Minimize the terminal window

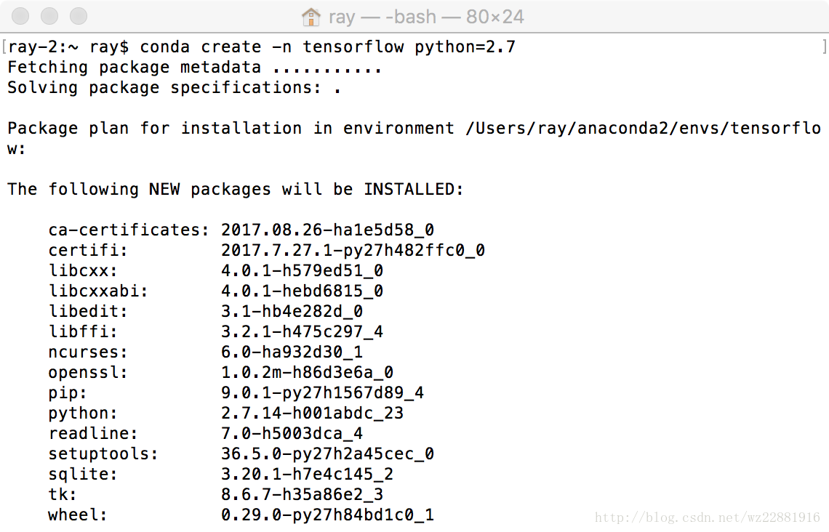click(x=49, y=16)
